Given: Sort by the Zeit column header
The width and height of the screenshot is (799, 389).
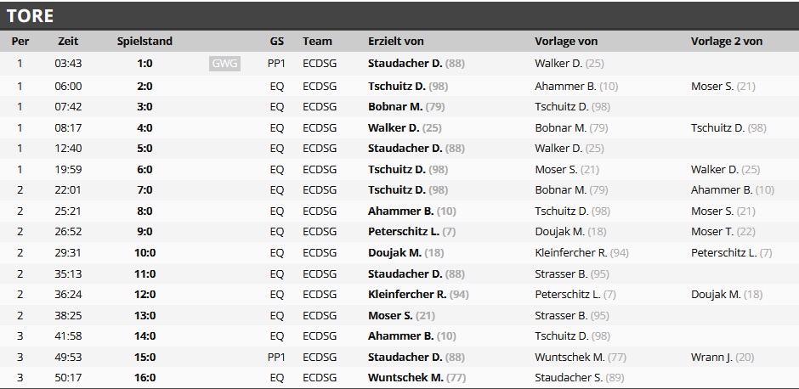Looking at the screenshot, I should [68, 41].
